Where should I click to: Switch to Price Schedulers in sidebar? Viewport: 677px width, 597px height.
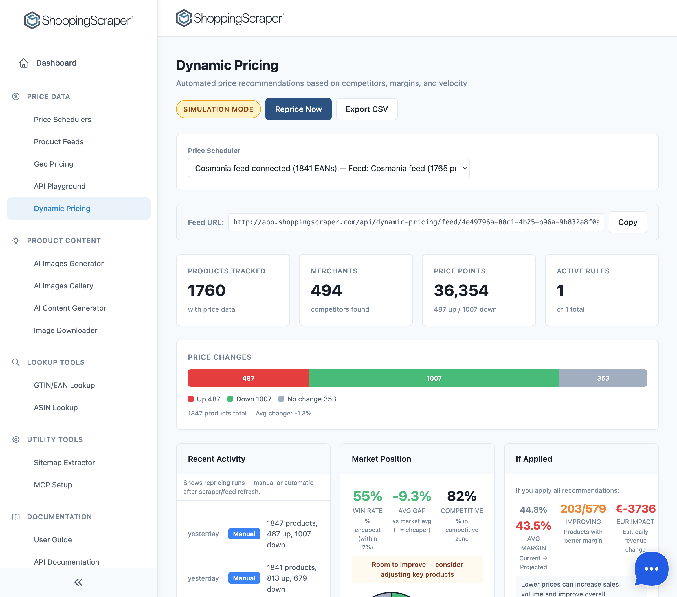(x=63, y=120)
